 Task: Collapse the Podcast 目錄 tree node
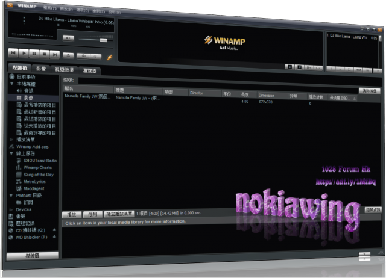(11, 196)
